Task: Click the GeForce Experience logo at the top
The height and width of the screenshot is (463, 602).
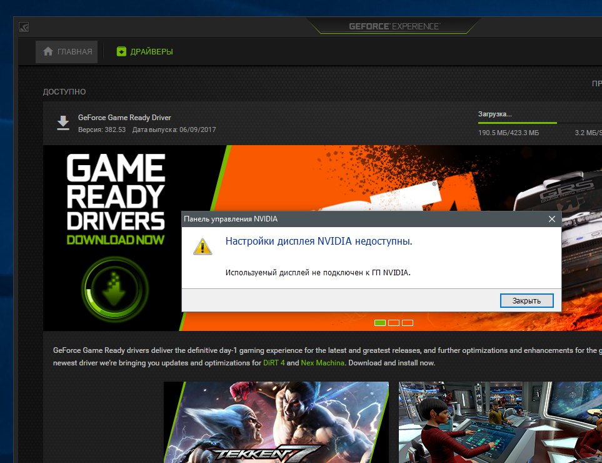Action: (x=394, y=26)
